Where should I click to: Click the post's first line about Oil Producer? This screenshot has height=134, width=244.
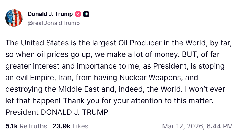click(118, 43)
